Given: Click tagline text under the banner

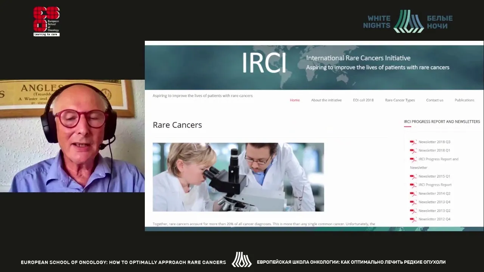Looking at the screenshot, I should coord(203,96).
